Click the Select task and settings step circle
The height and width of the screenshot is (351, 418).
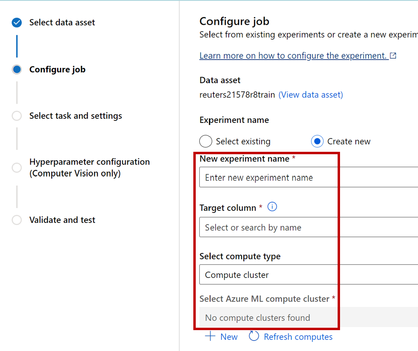pos(17,116)
